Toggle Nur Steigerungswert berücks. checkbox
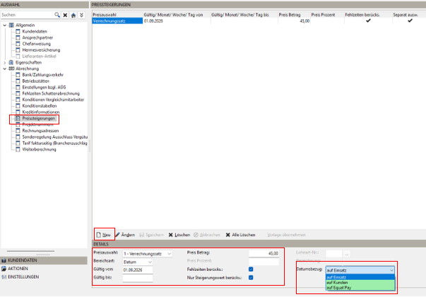426x297 pixels. point(251,278)
